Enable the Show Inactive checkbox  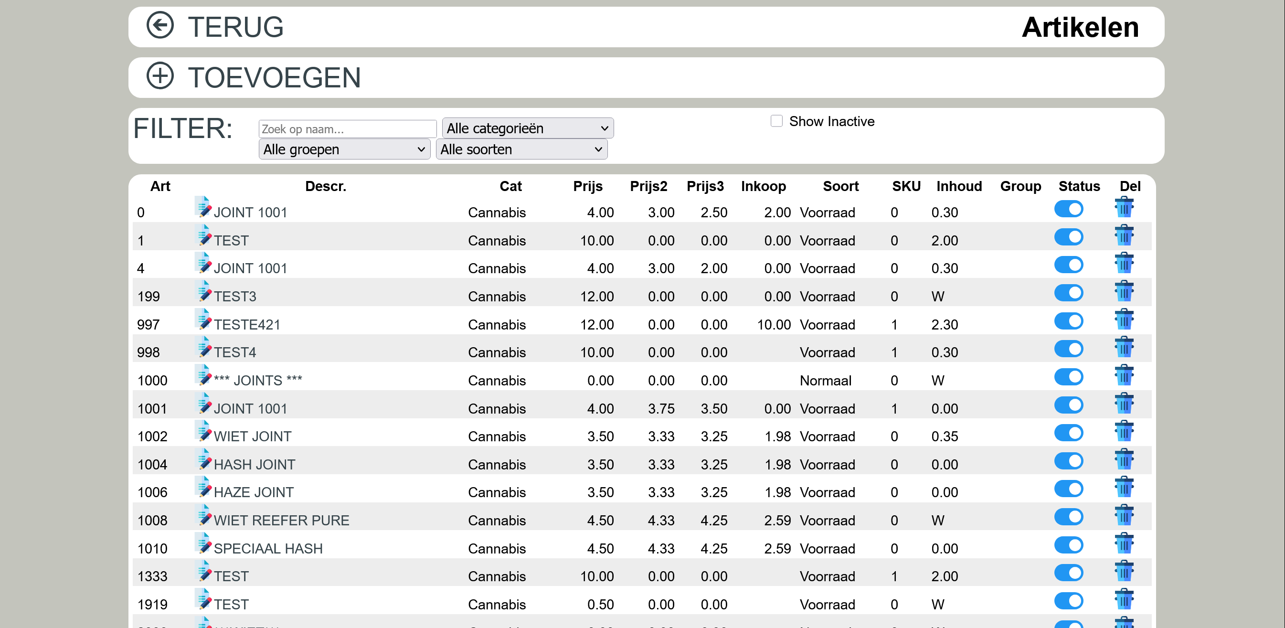click(776, 121)
